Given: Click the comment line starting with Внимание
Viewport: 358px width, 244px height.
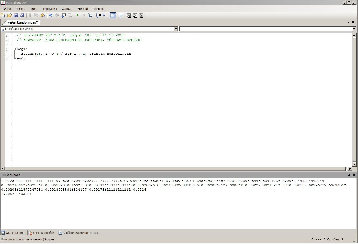Looking at the screenshot, I should (79, 40).
